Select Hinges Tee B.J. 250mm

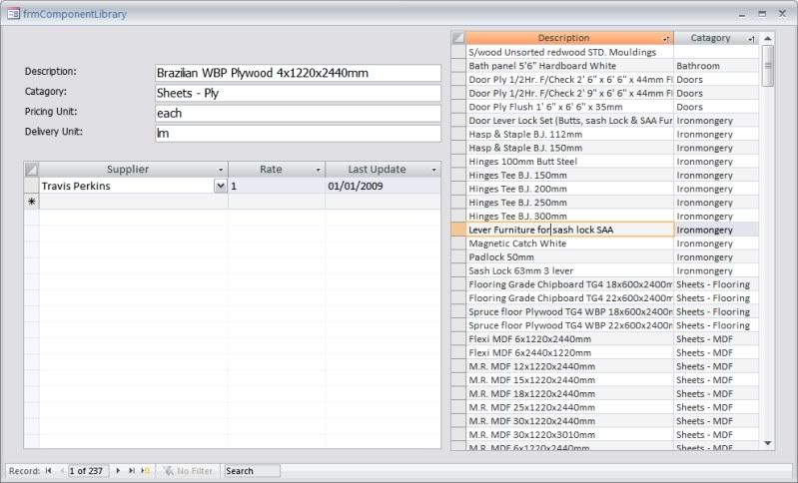pos(569,203)
